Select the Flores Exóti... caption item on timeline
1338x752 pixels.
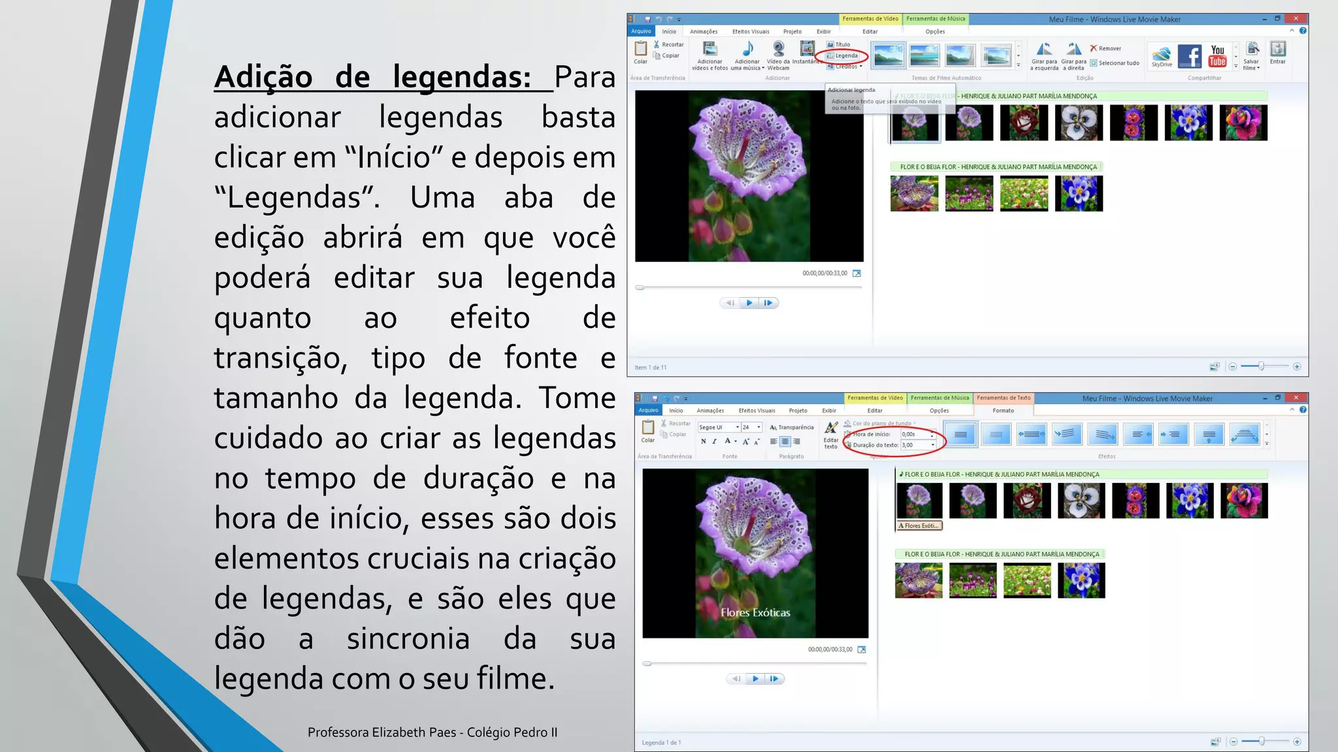coord(919,525)
